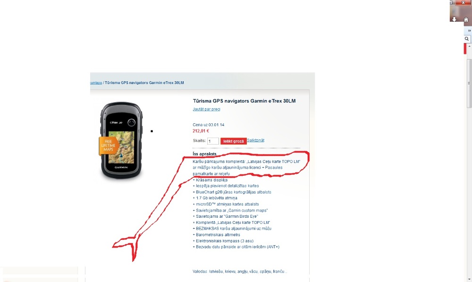
Task: Close the browser window
Action: click(x=464, y=2)
